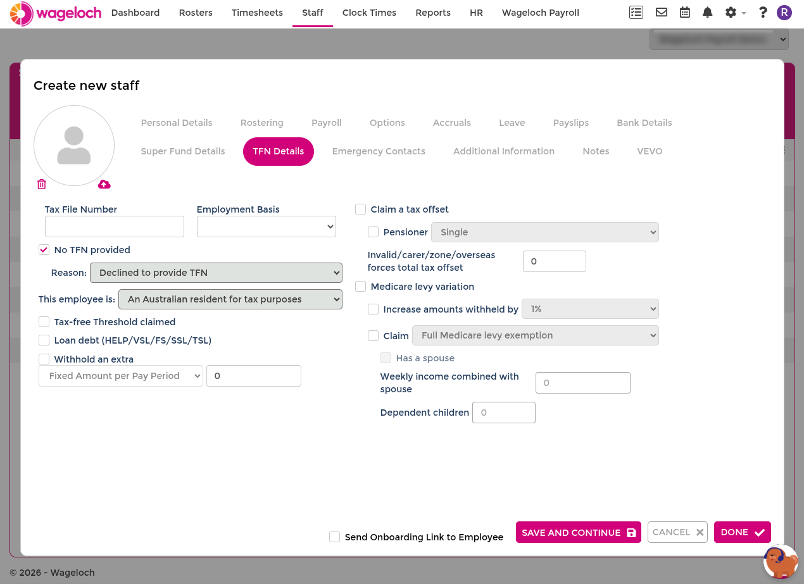Open the no-TFN Reason dropdown
The image size is (804, 584).
(x=216, y=273)
